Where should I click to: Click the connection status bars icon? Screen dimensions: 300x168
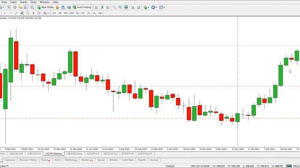point(289,166)
